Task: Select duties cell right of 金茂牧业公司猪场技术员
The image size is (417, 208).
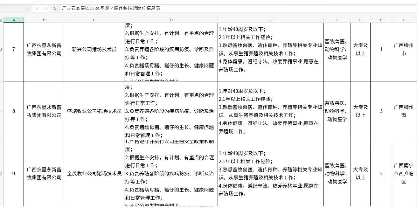Action: tap(171, 173)
